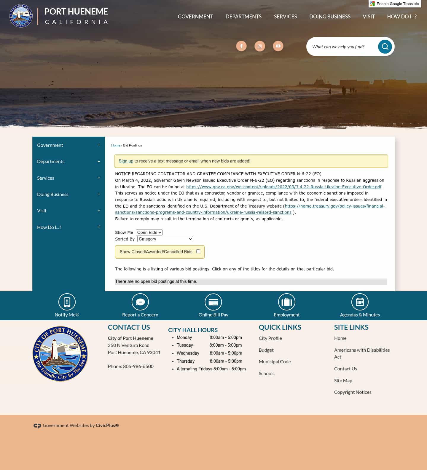427x470 pixels.
Task: Click the Report a Concern speech bubble icon
Action: point(140,302)
